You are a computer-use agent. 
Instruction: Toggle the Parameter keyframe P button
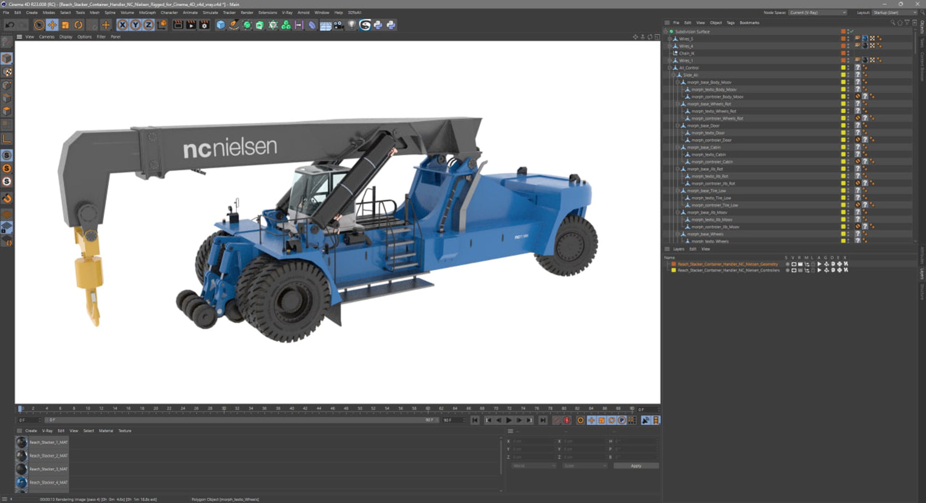[622, 421]
